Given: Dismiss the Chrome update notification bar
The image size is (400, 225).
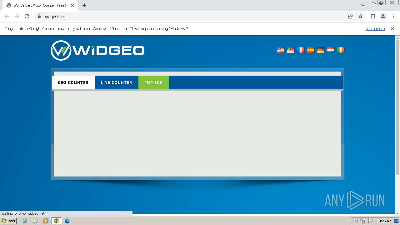Looking at the screenshot, I should click(x=392, y=28).
